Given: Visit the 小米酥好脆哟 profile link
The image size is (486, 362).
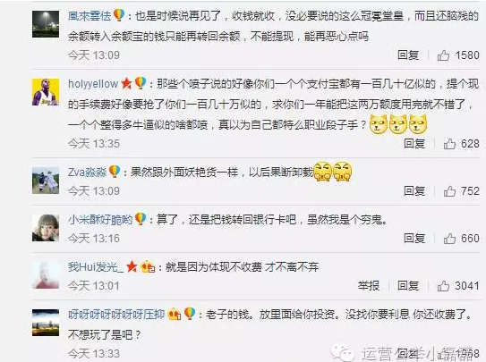Looking at the screenshot, I should click(100, 219).
